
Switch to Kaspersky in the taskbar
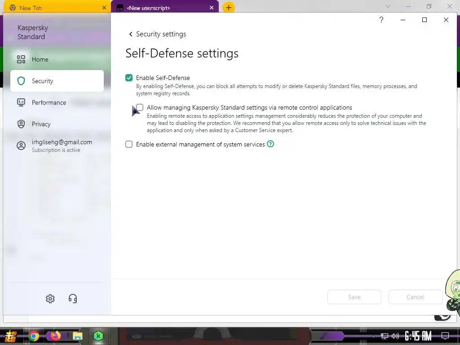98,336
